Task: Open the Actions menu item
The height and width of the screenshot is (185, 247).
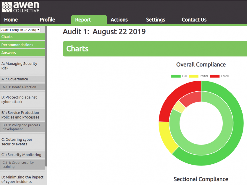Action: pyautogui.click(x=119, y=20)
